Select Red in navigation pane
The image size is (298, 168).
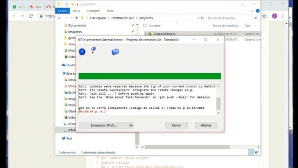tap(69, 139)
